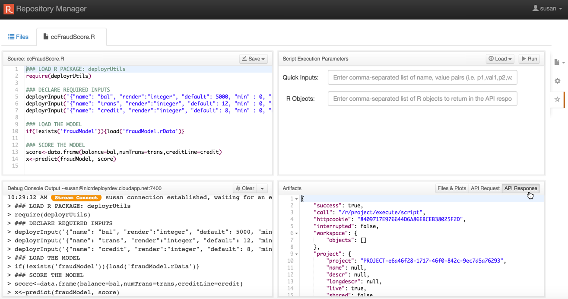Switch artifacts view to API Request

coord(485,188)
